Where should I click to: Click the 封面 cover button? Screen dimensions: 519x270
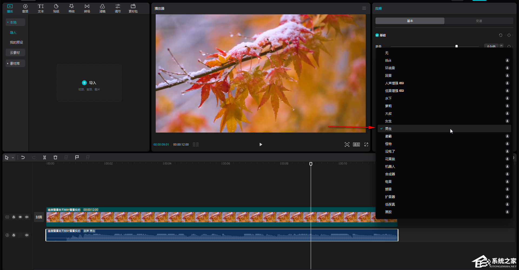click(39, 217)
